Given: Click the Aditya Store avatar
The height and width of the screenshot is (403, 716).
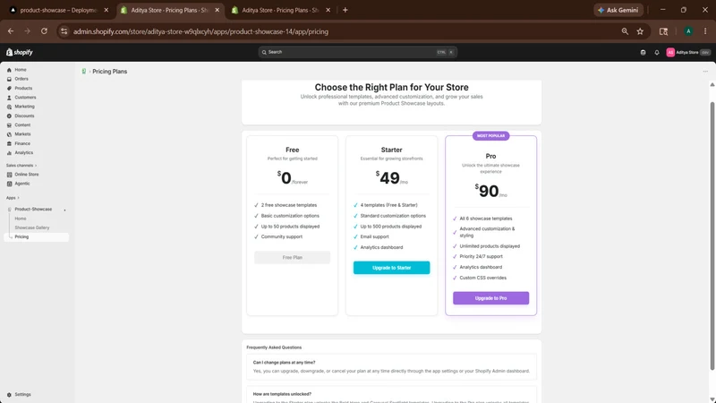Looking at the screenshot, I should [670, 53].
